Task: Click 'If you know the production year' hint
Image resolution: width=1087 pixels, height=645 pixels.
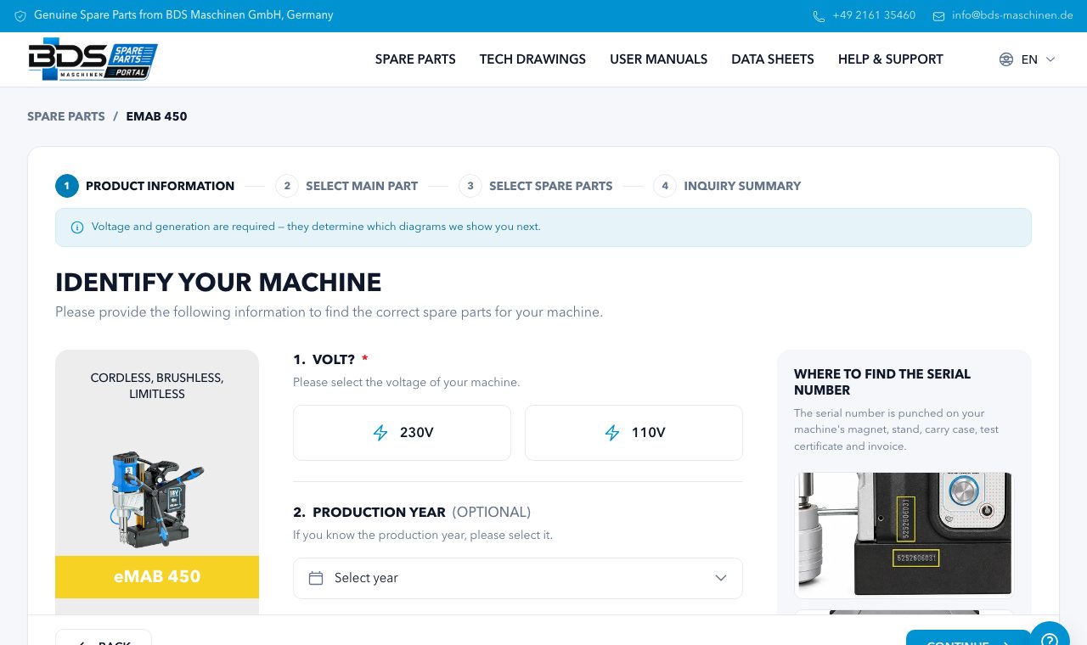Action: [423, 536]
